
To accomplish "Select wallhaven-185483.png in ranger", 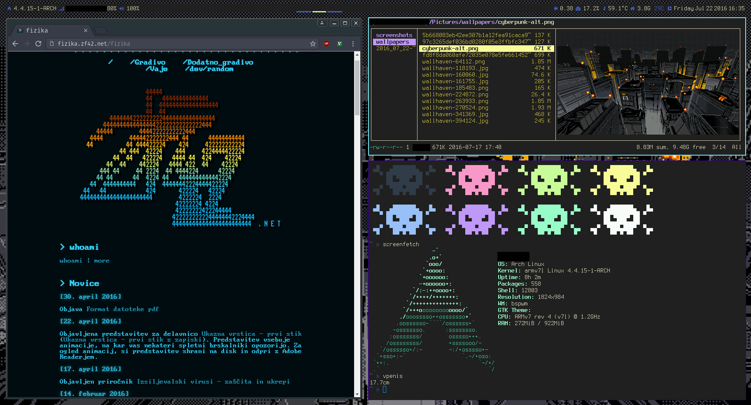I will pyautogui.click(x=486, y=88).
